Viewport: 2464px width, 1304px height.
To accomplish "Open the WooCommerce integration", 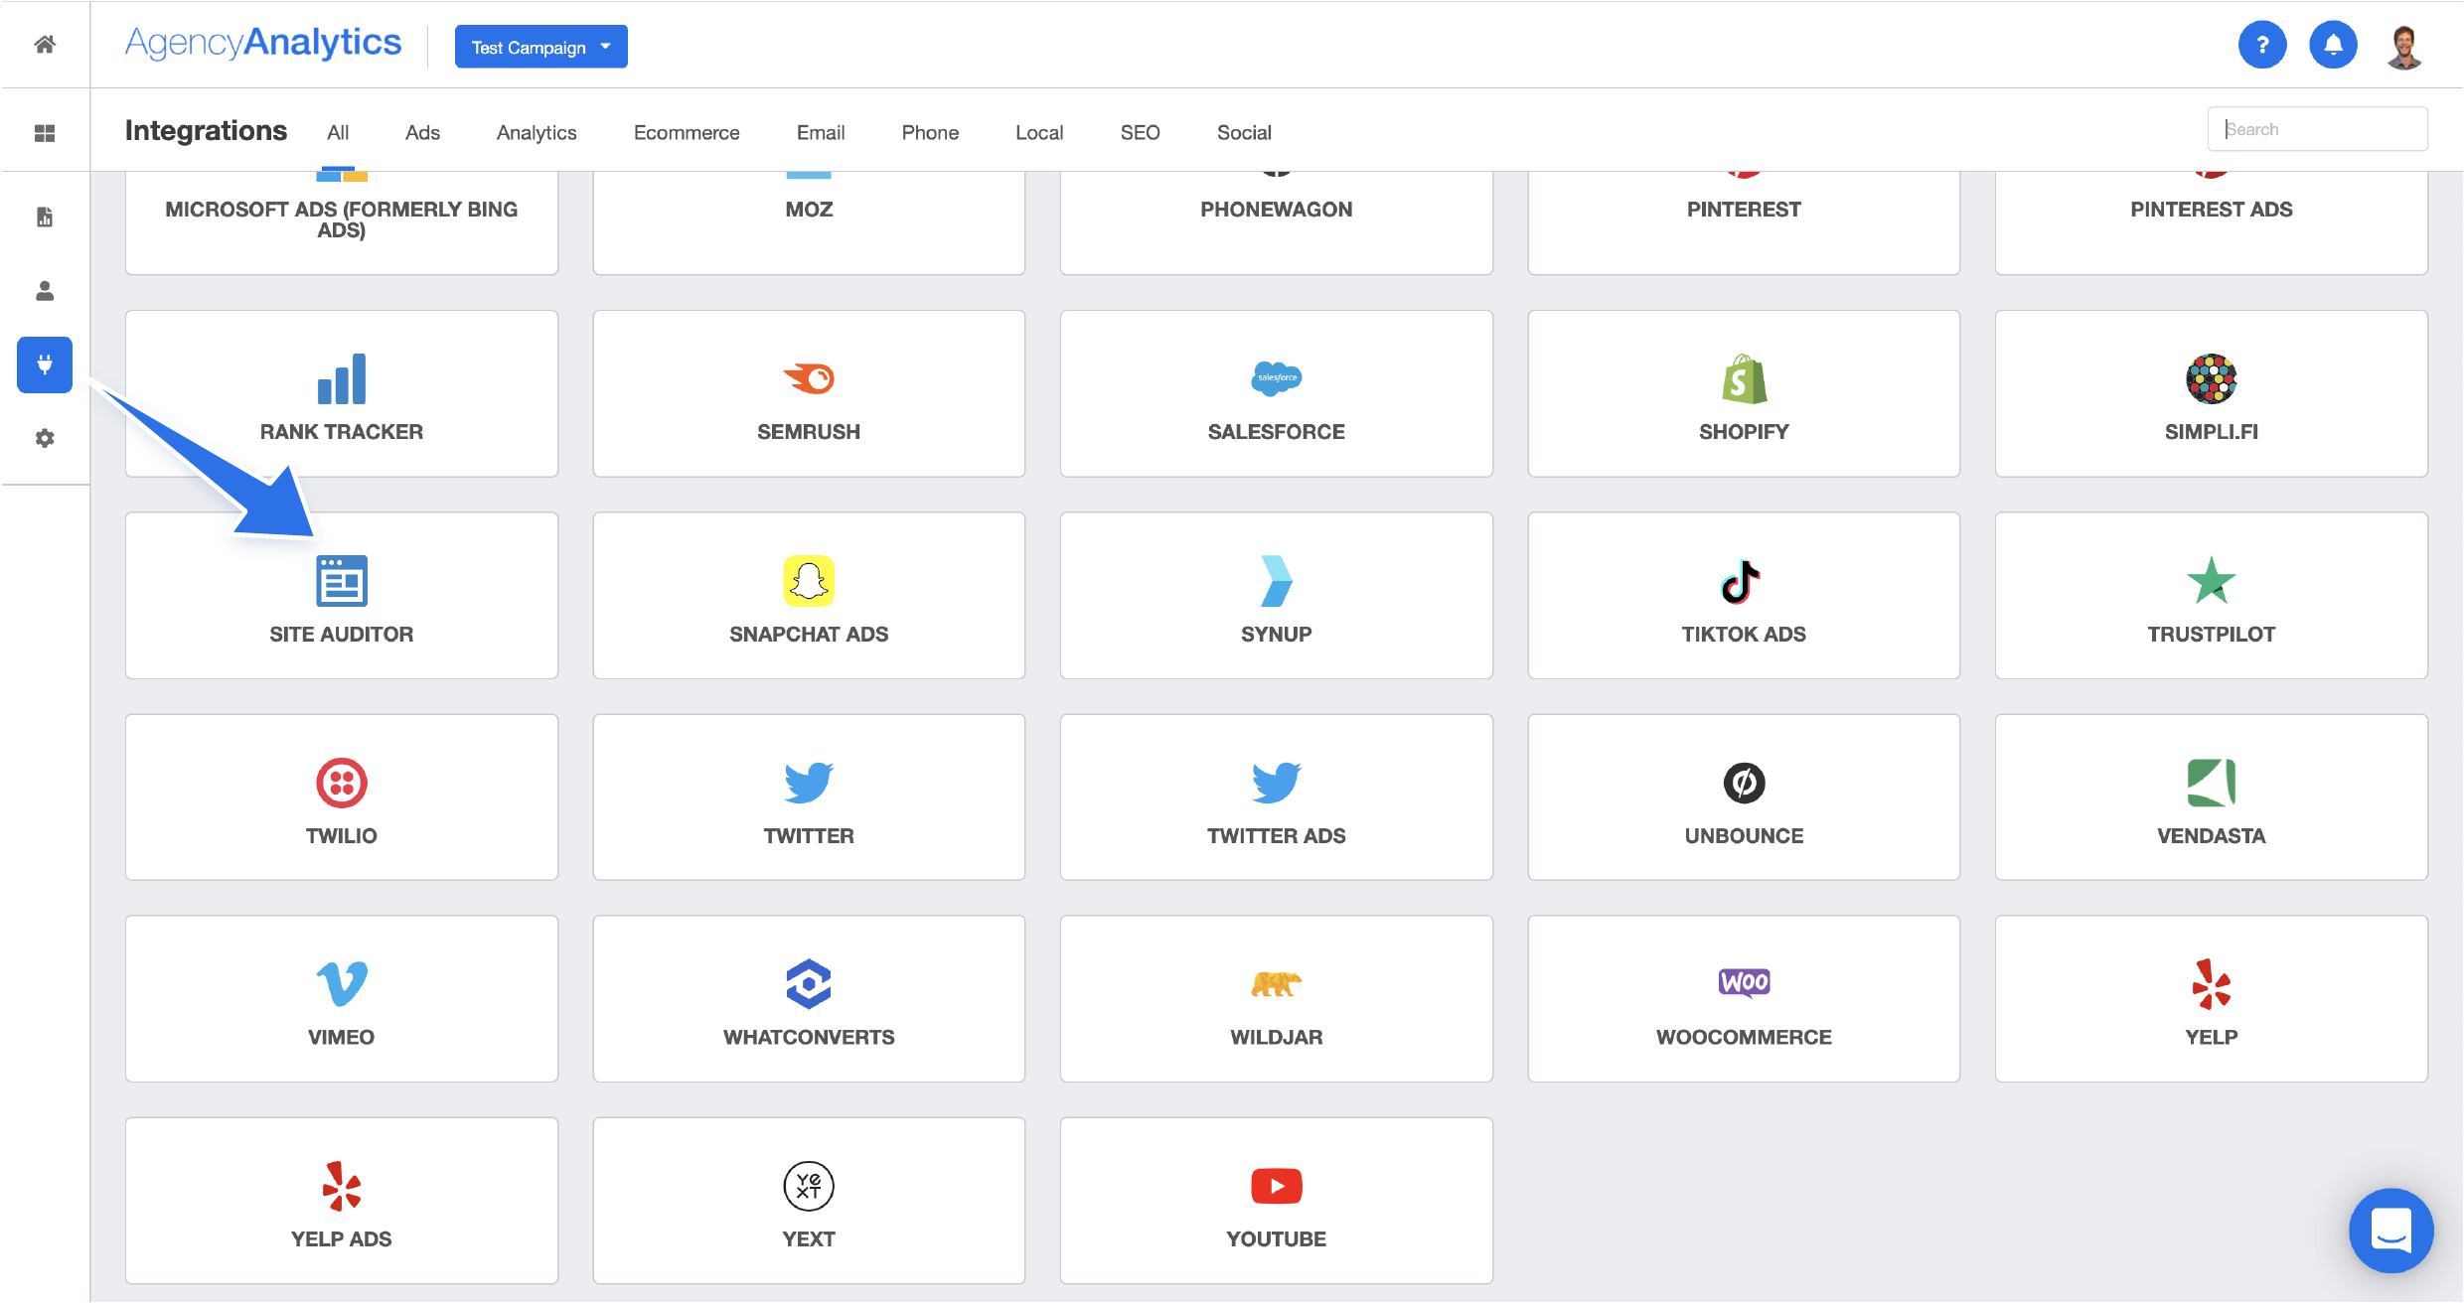I will click(x=1744, y=996).
